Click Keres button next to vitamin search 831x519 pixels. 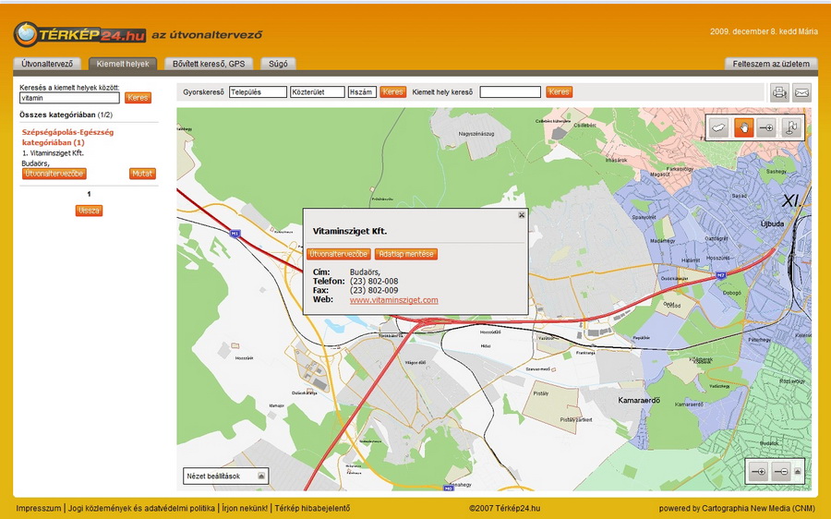[138, 98]
